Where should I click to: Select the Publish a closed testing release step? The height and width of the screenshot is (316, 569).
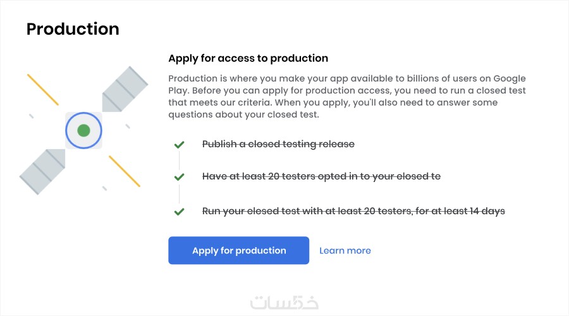pos(278,144)
